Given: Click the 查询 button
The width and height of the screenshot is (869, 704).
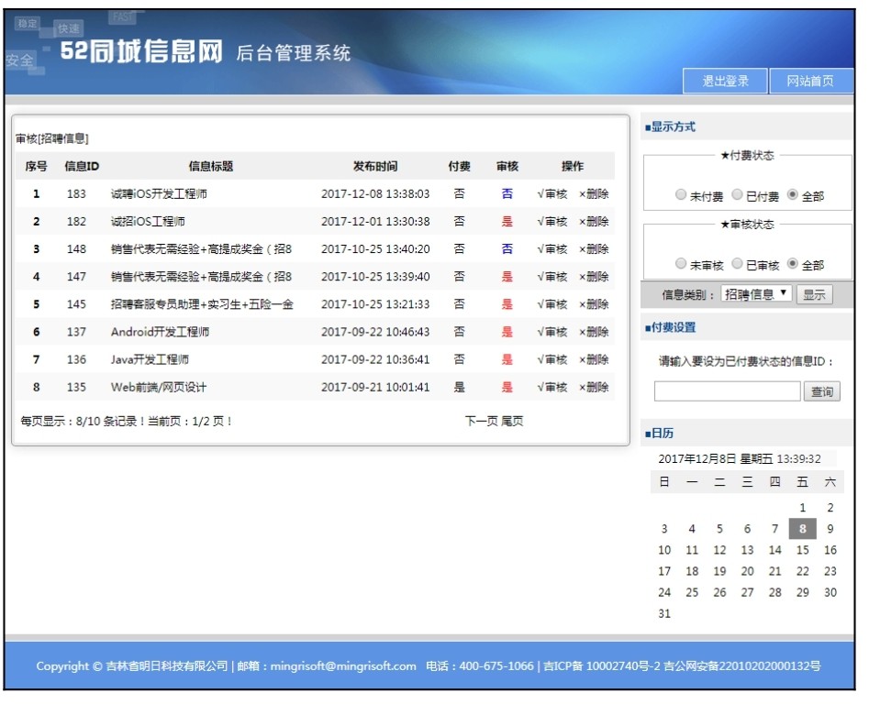Looking at the screenshot, I should (x=822, y=391).
